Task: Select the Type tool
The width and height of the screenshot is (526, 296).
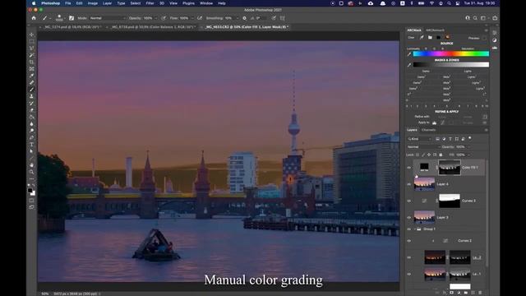Action: click(x=31, y=145)
